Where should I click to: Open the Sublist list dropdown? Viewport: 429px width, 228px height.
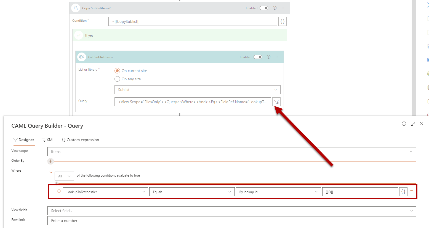197,90
